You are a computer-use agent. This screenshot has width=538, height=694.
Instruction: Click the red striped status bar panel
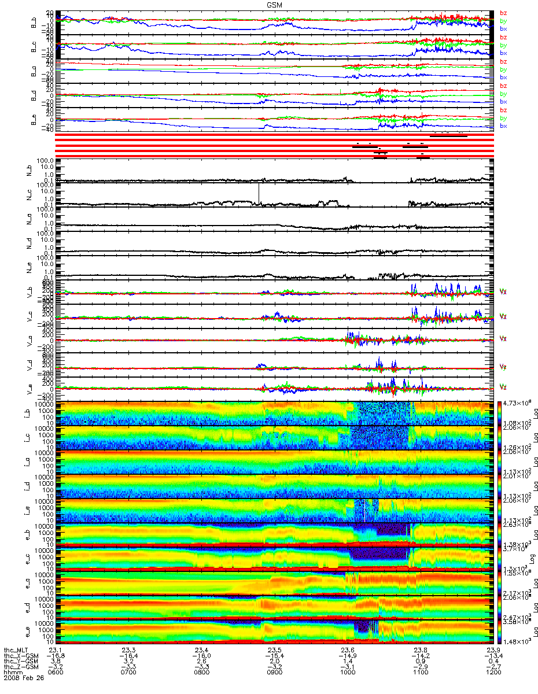point(275,146)
